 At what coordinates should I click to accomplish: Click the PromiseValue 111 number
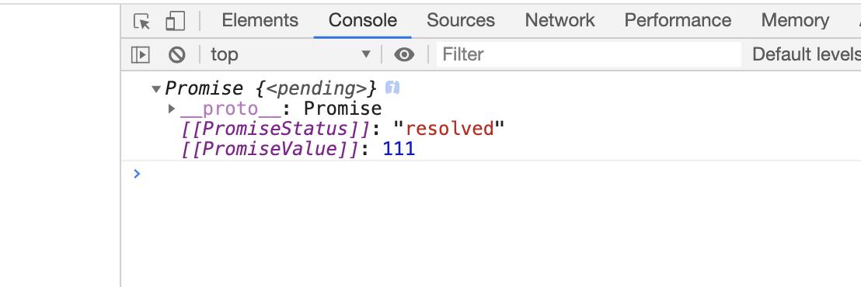click(399, 149)
